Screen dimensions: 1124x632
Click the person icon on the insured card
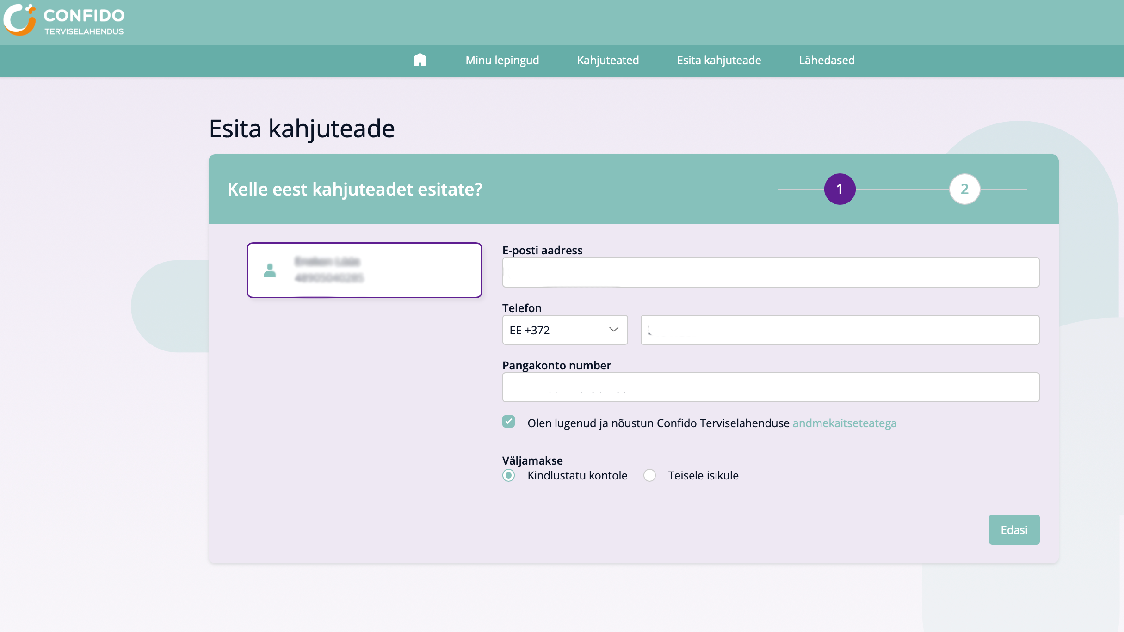(270, 270)
